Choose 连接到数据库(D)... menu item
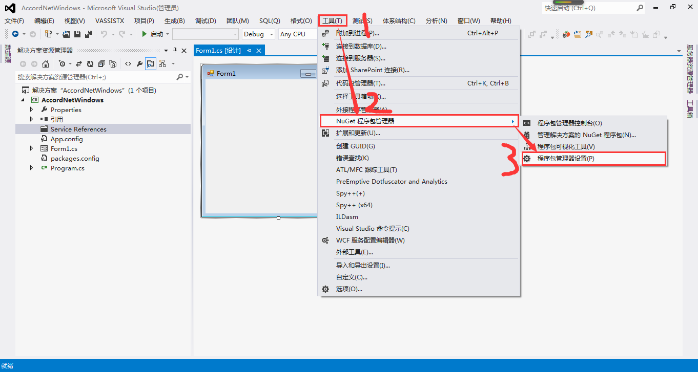Image resolution: width=698 pixels, height=372 pixels. pos(419,47)
